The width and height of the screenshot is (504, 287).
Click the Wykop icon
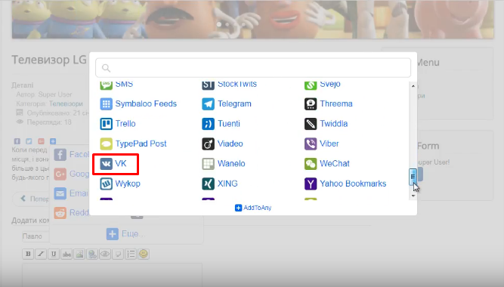click(106, 184)
